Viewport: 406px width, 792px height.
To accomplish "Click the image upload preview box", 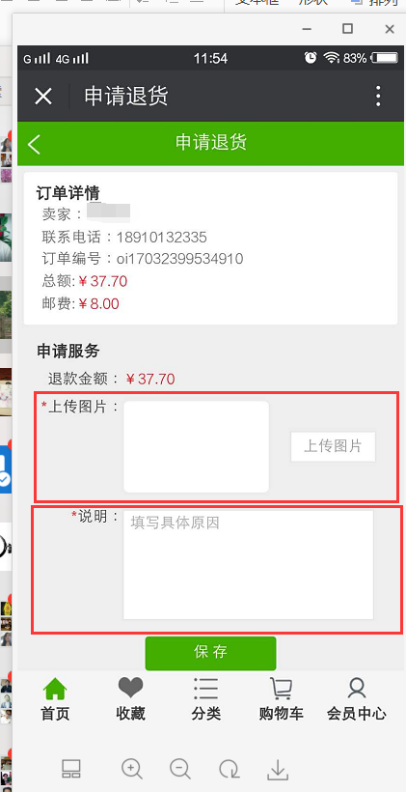I will coord(196,446).
